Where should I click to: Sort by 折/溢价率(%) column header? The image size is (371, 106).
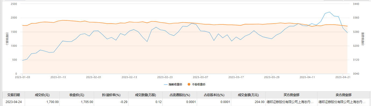point(111,95)
